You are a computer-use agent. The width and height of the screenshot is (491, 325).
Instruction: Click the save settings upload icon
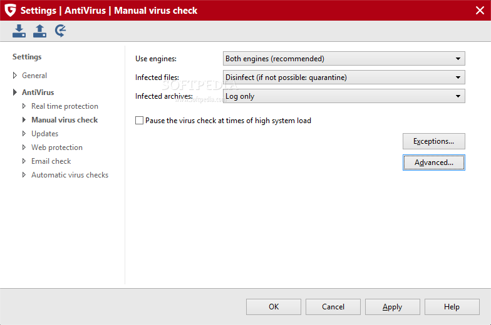click(x=40, y=31)
